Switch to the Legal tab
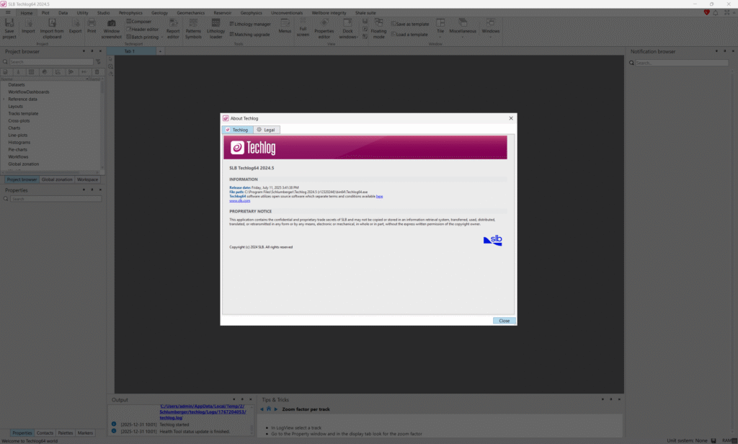738x444 pixels. point(266,130)
